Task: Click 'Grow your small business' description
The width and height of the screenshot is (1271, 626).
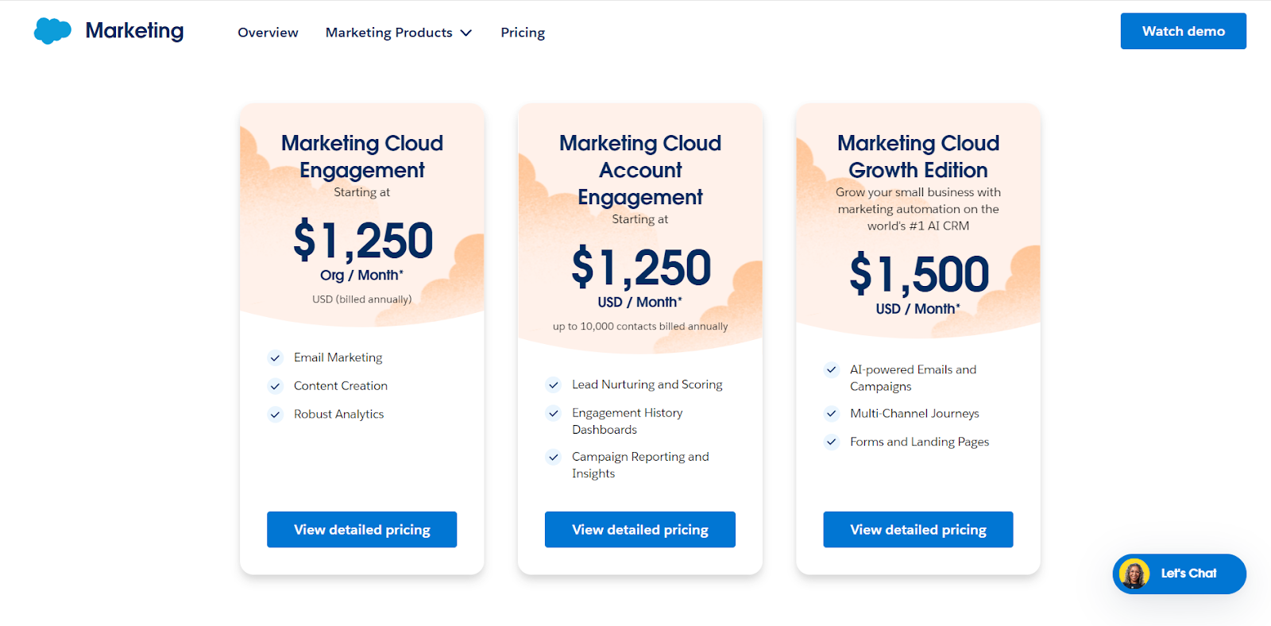Action: (918, 209)
